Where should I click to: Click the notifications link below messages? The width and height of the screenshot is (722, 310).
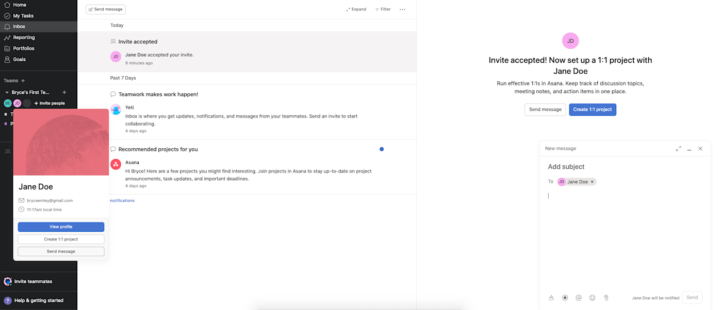tap(122, 201)
